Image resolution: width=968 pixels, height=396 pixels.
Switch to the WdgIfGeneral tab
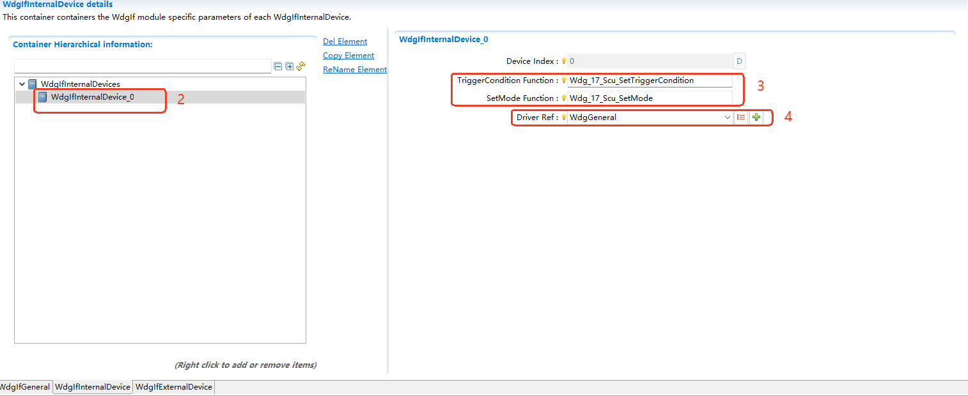[25, 386]
